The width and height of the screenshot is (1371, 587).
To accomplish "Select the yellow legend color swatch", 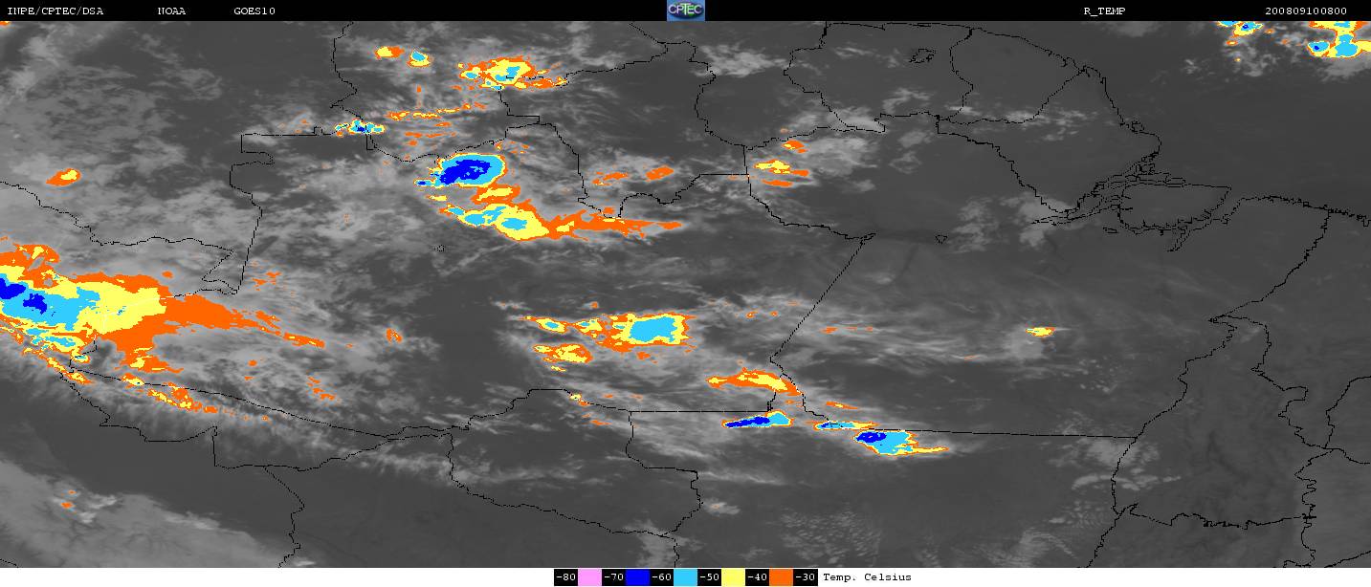I will 733,577.
